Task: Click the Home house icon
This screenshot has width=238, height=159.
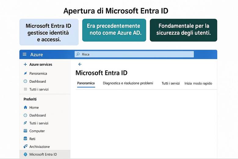Action: 25,107
